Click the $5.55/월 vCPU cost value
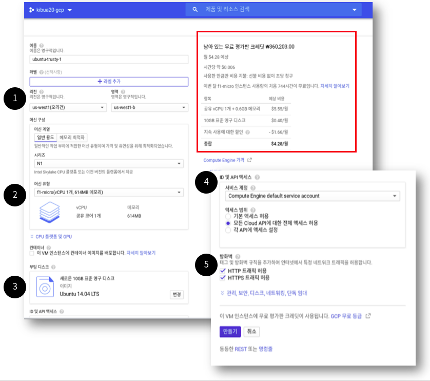430x381 pixels. 280,109
